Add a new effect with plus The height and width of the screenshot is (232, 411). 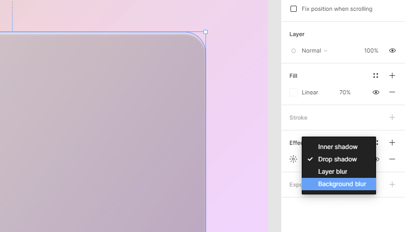tap(392, 142)
